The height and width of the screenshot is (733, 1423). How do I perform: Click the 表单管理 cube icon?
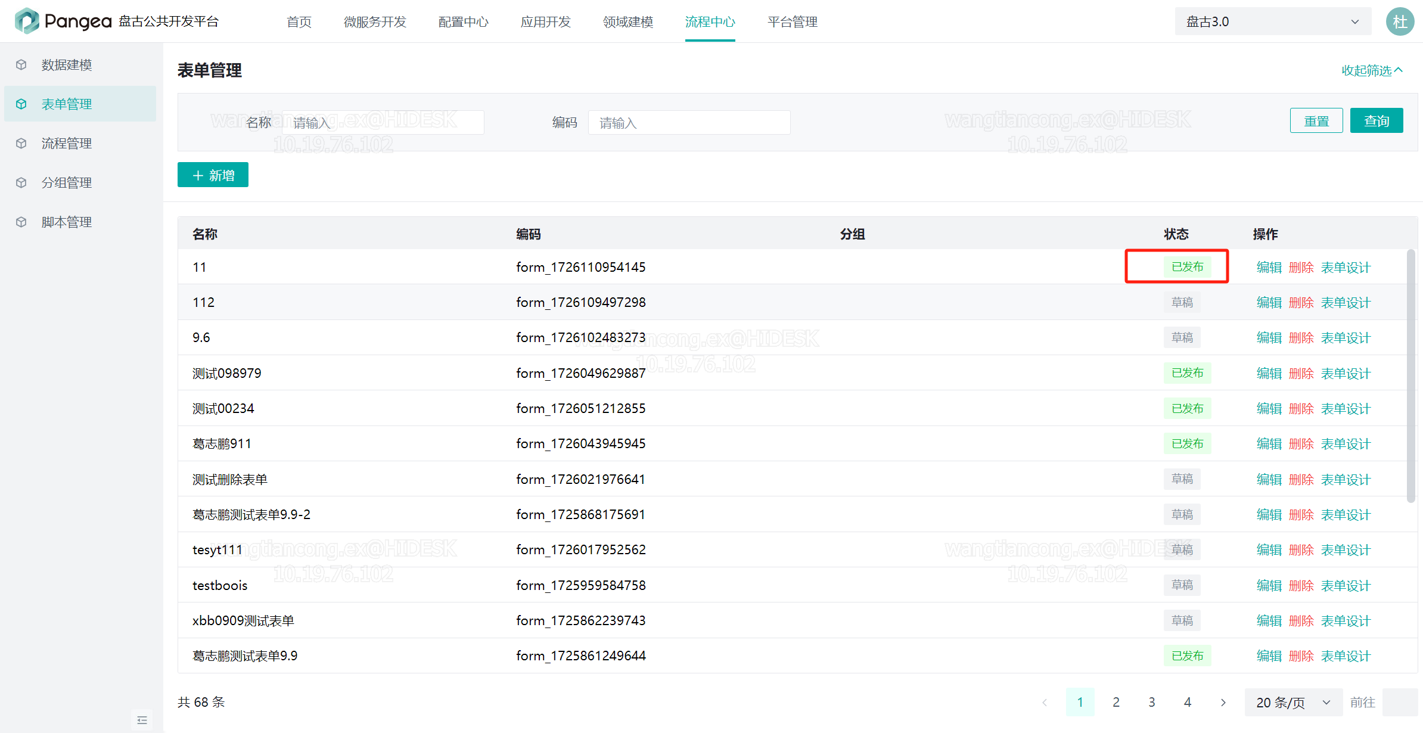(x=21, y=104)
